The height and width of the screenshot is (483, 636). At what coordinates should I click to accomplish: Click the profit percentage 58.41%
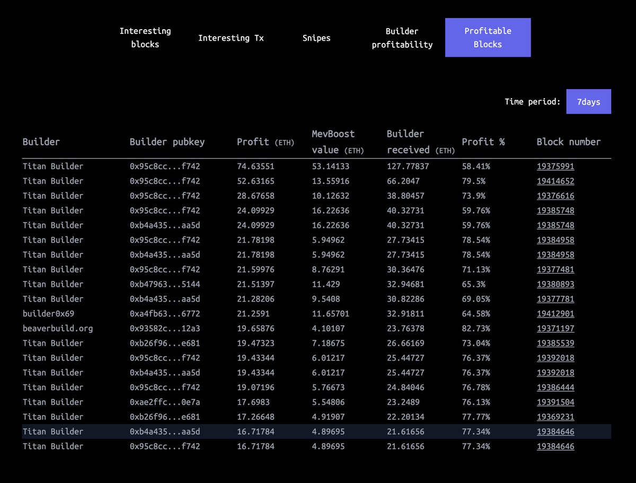(476, 166)
